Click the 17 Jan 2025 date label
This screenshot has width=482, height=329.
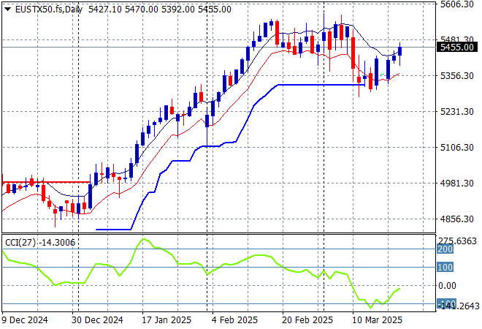pyautogui.click(x=166, y=319)
